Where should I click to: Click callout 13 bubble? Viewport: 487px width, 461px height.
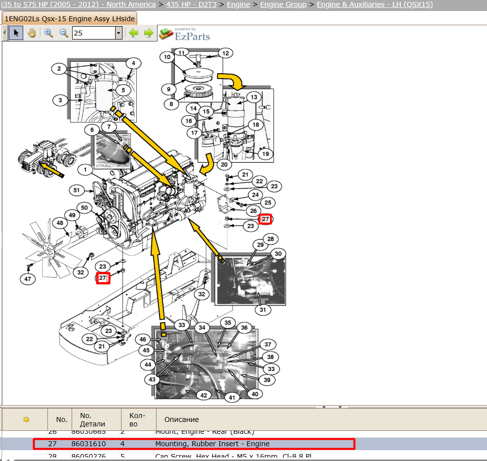click(x=254, y=97)
